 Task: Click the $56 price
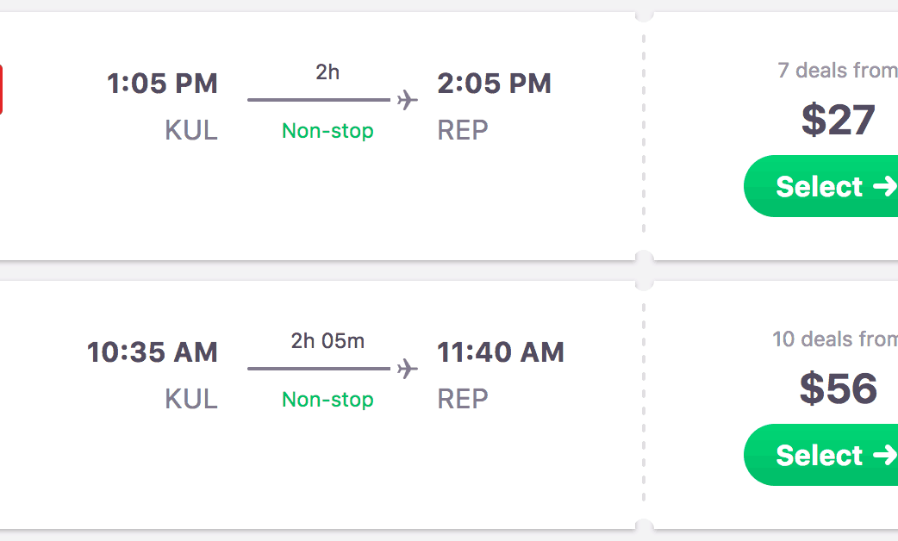pos(838,389)
